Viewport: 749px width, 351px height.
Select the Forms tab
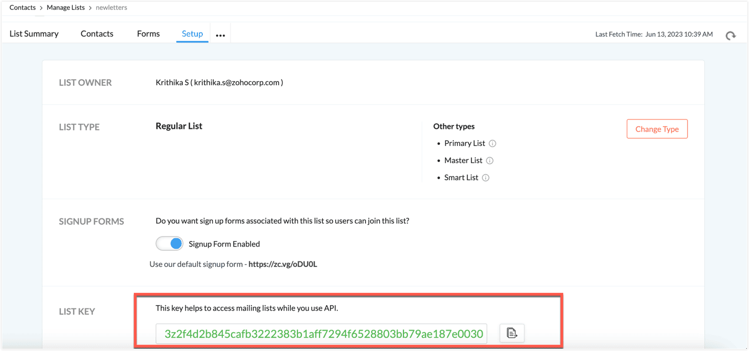click(x=148, y=33)
